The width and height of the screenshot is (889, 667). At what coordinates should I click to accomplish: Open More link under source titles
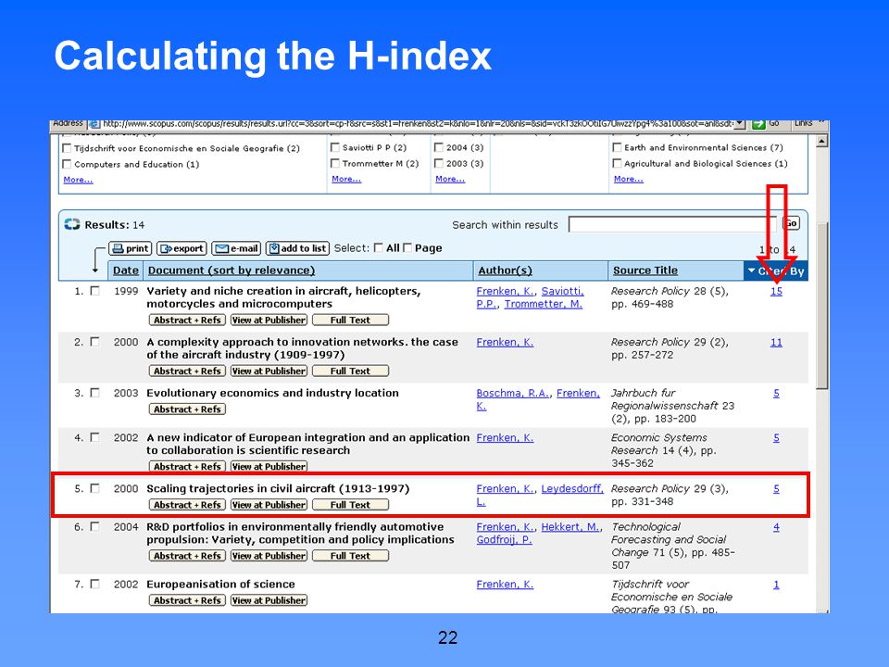pyautogui.click(x=78, y=180)
